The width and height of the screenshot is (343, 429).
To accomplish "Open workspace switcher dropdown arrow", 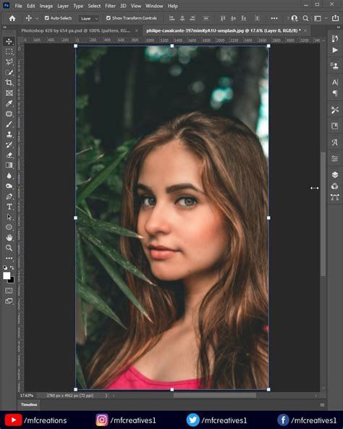I will tap(326, 18).
